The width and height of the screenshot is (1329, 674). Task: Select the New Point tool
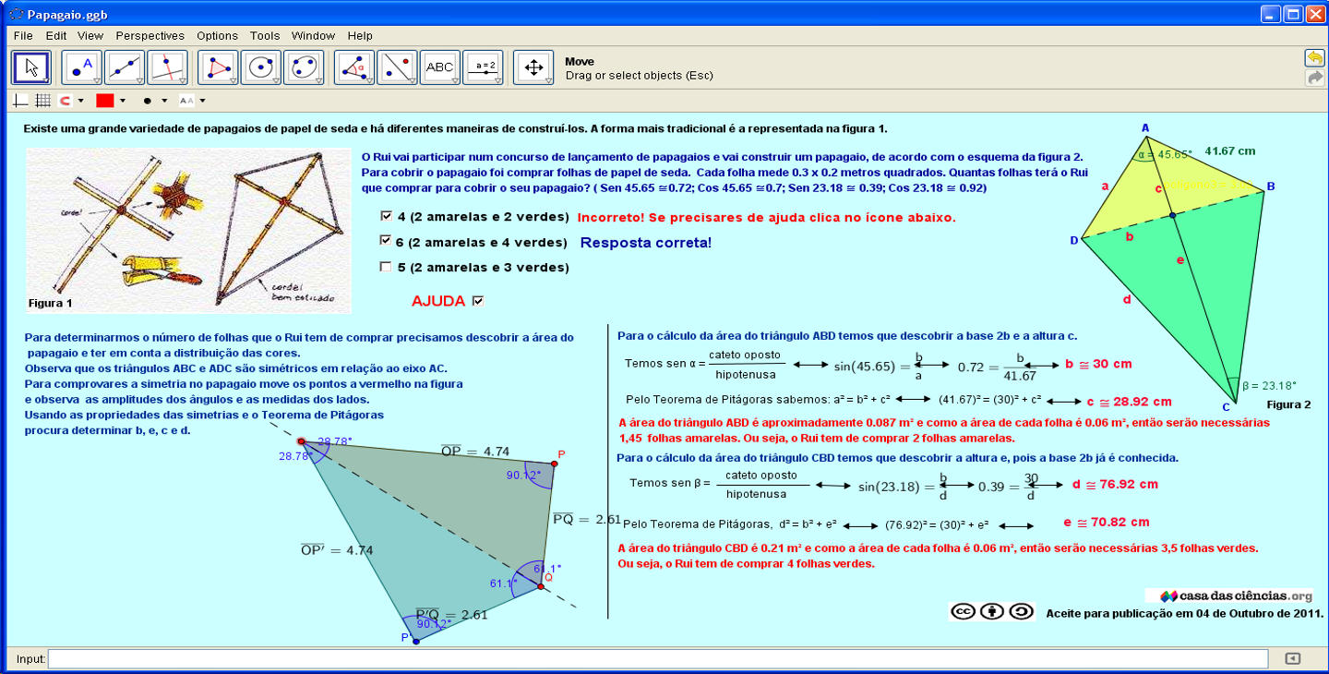pyautogui.click(x=81, y=67)
